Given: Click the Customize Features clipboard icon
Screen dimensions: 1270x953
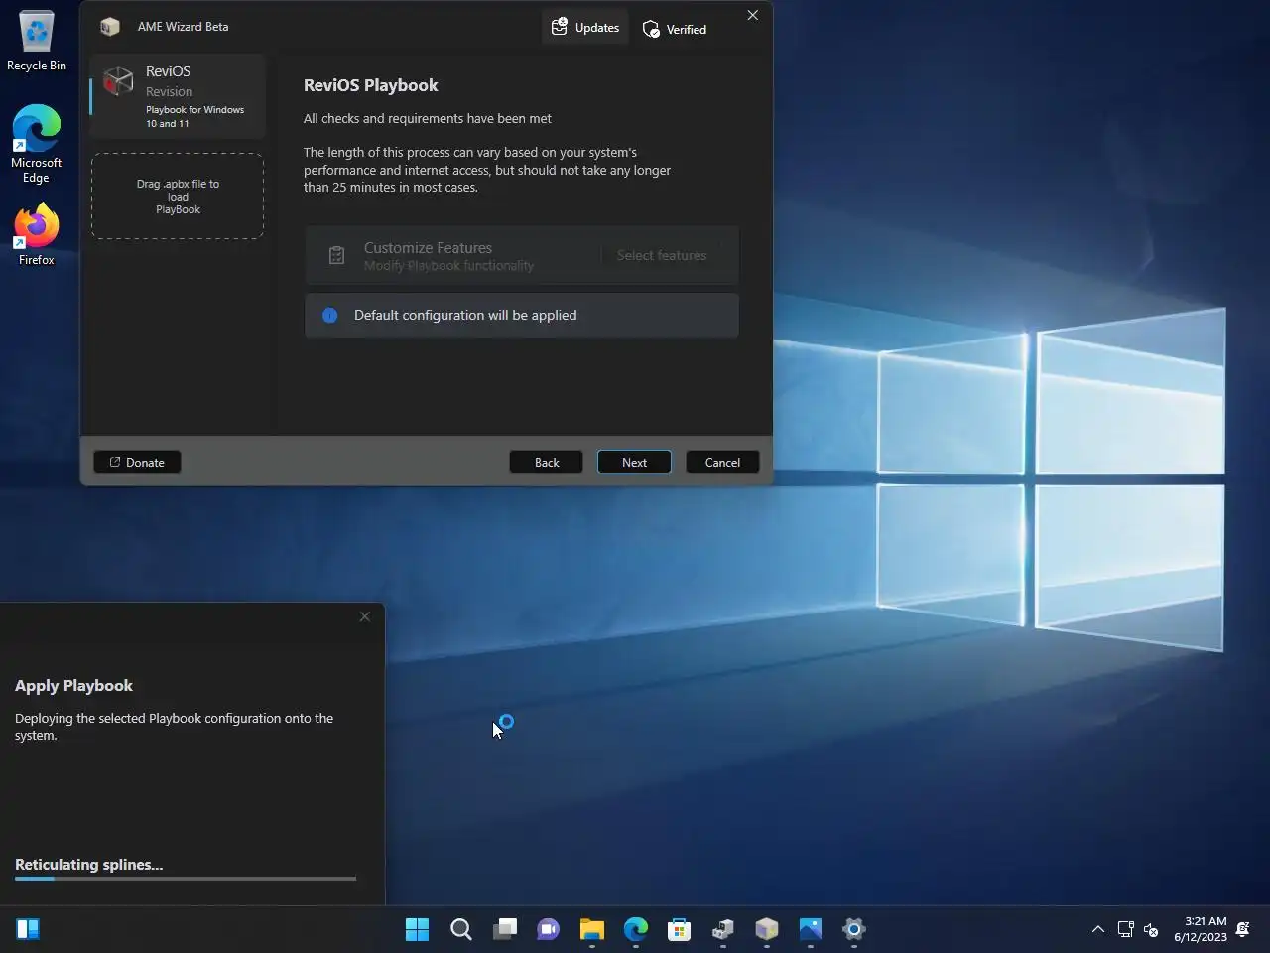Looking at the screenshot, I should tap(336, 255).
